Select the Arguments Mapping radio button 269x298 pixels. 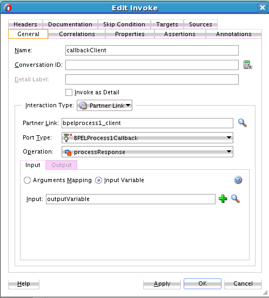pyautogui.click(x=27, y=180)
